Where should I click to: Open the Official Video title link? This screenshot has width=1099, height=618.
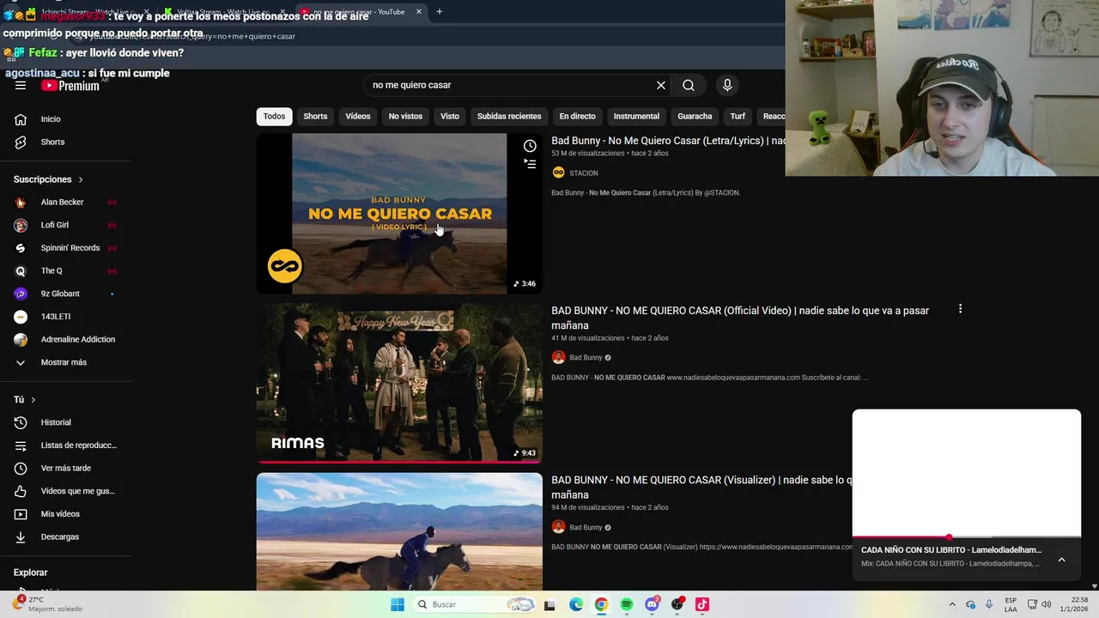(740, 318)
